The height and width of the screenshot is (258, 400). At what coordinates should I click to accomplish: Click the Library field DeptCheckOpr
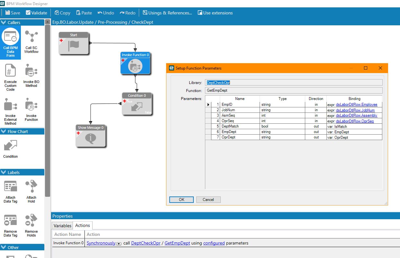point(294,82)
